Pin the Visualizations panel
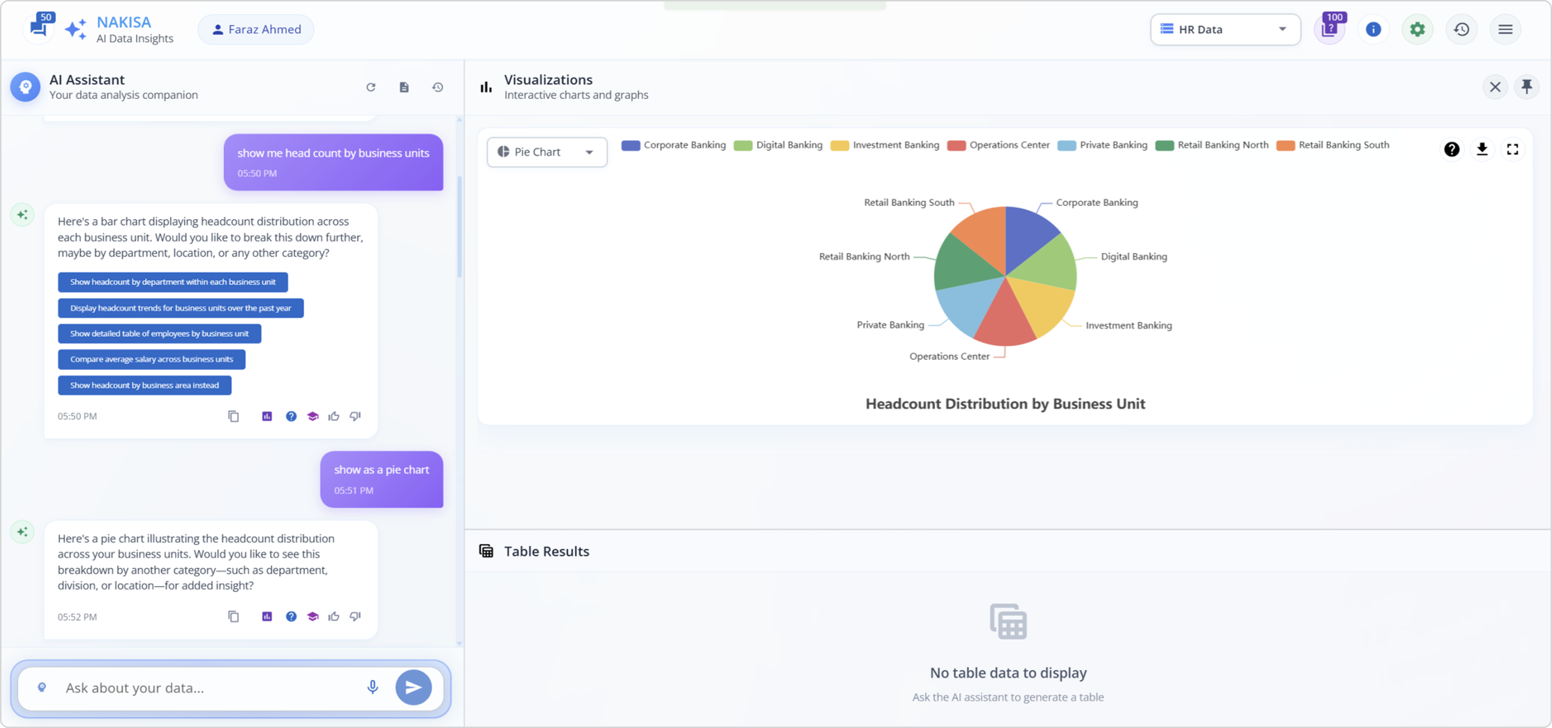 (1526, 86)
